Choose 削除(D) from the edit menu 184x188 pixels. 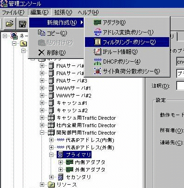click(x=56, y=53)
